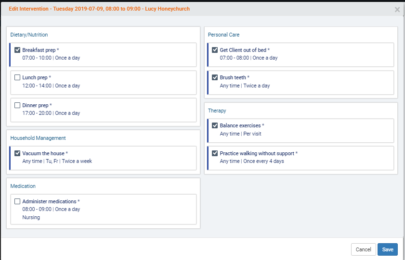Click the Medication section heading
The image size is (405, 260).
coord(23,186)
